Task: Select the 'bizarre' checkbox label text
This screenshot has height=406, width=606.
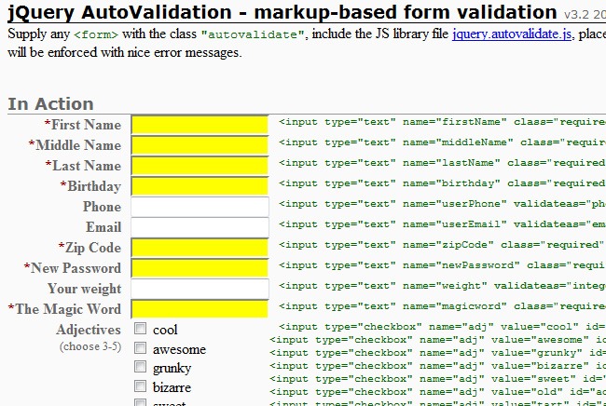Action: point(172,387)
